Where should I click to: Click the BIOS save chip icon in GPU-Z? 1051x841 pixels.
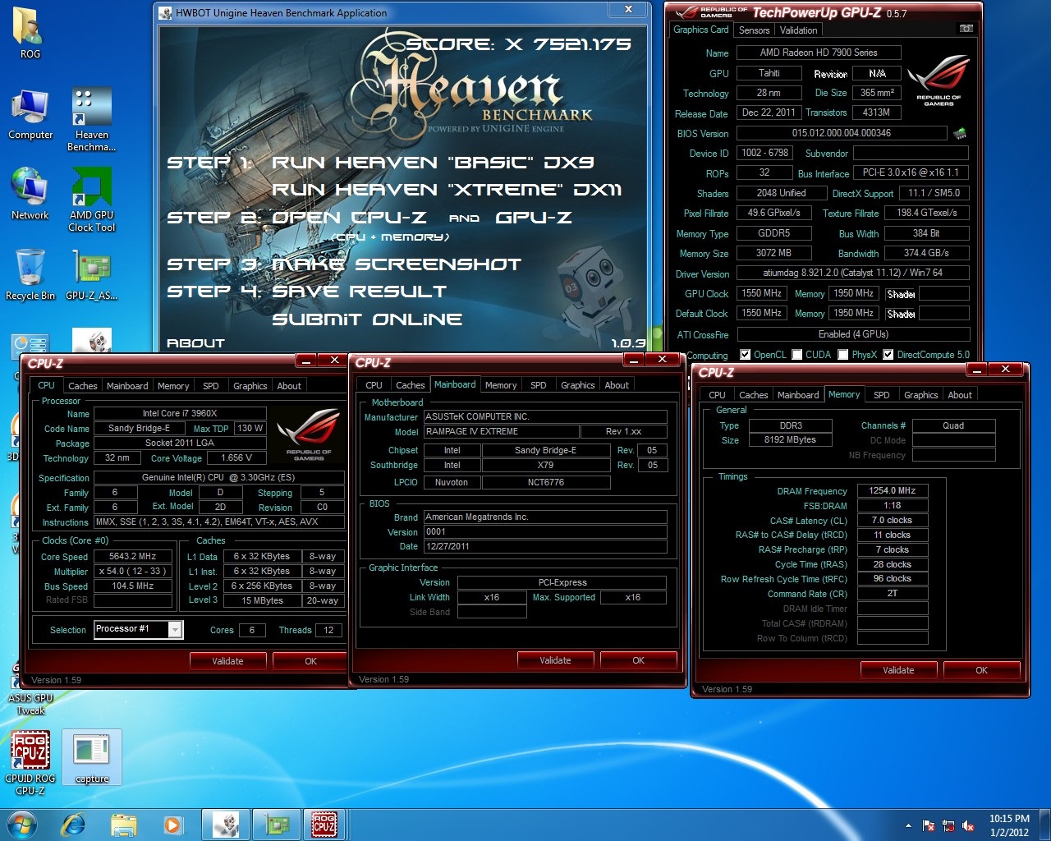(x=959, y=133)
